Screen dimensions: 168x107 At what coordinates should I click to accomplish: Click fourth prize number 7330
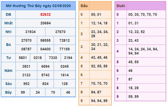53,58
